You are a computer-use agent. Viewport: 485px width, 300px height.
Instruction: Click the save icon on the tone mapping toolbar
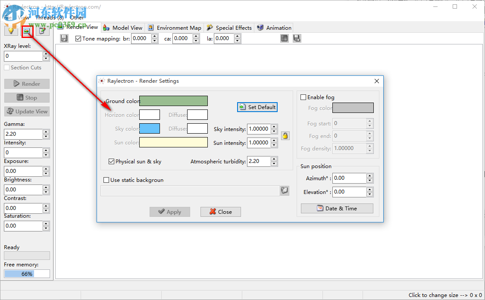(64, 38)
